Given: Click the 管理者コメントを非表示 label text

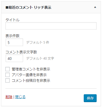Looking at the screenshot, I should [31, 69].
